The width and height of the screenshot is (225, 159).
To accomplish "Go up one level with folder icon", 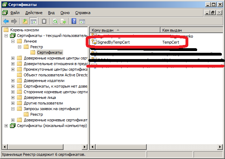I will click(25, 21).
